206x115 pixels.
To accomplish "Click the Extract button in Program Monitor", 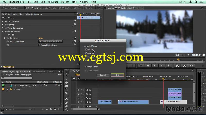I will 184,66.
